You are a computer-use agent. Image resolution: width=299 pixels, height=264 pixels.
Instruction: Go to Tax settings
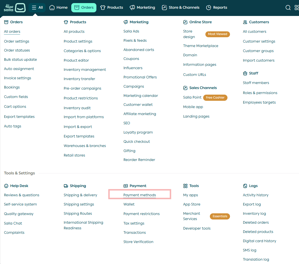[x=134, y=223]
